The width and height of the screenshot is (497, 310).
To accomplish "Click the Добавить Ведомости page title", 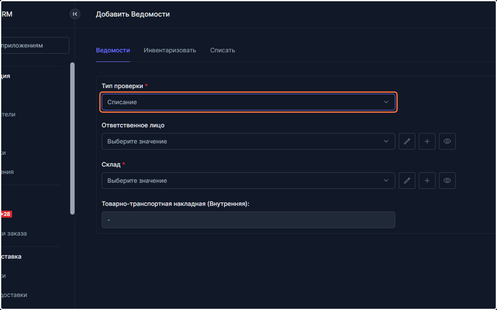I will tap(133, 14).
